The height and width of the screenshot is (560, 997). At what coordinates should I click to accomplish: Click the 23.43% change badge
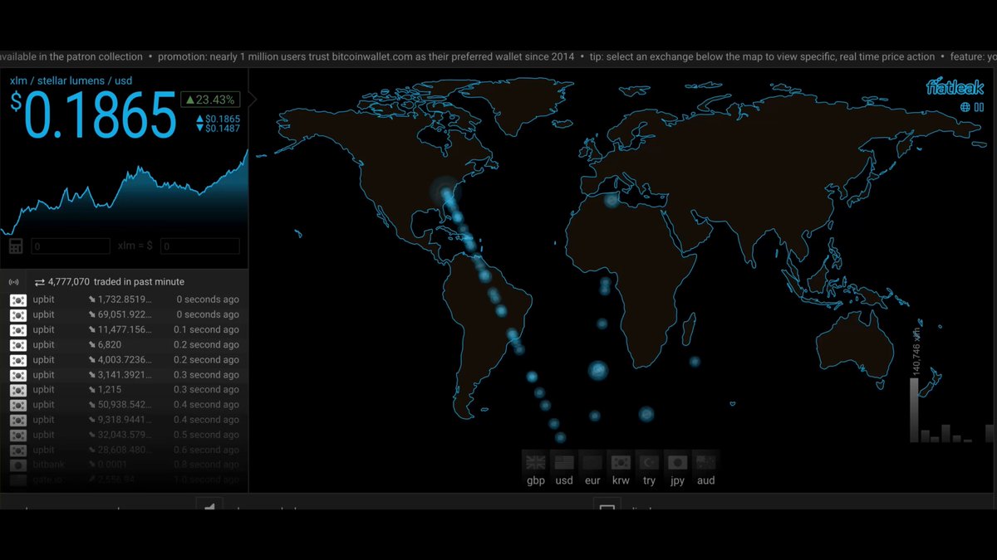(210, 100)
